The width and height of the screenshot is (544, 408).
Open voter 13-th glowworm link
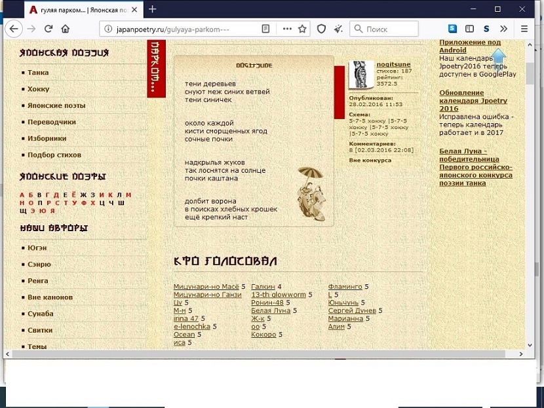pyautogui.click(x=279, y=295)
